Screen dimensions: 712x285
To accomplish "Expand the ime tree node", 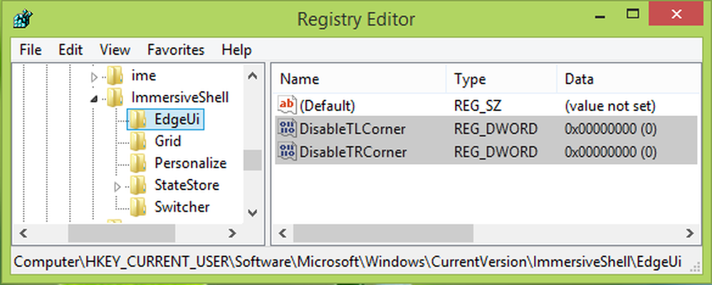I will [x=94, y=76].
